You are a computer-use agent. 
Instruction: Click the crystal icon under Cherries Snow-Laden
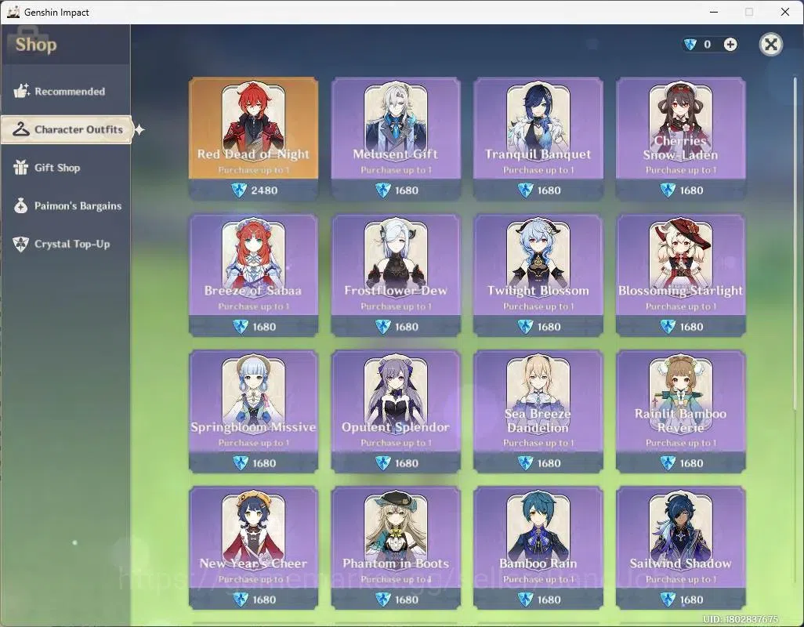point(667,190)
